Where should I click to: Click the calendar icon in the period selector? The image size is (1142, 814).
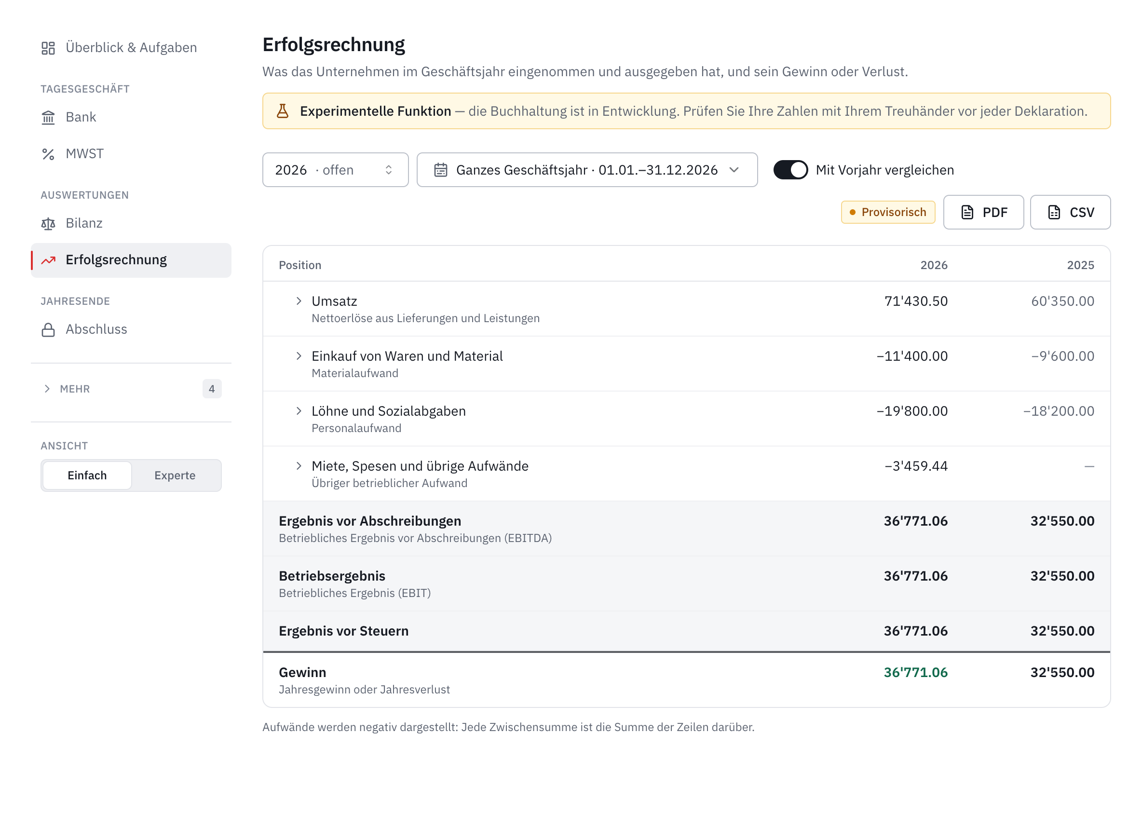pos(441,170)
